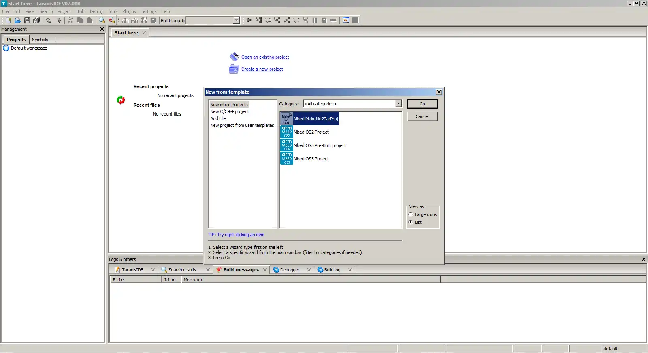Click the Copy toolbar icon
The image size is (648, 353).
coord(80,20)
